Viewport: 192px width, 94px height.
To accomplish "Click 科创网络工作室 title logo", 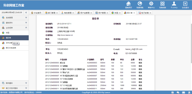I will coord(14,5).
